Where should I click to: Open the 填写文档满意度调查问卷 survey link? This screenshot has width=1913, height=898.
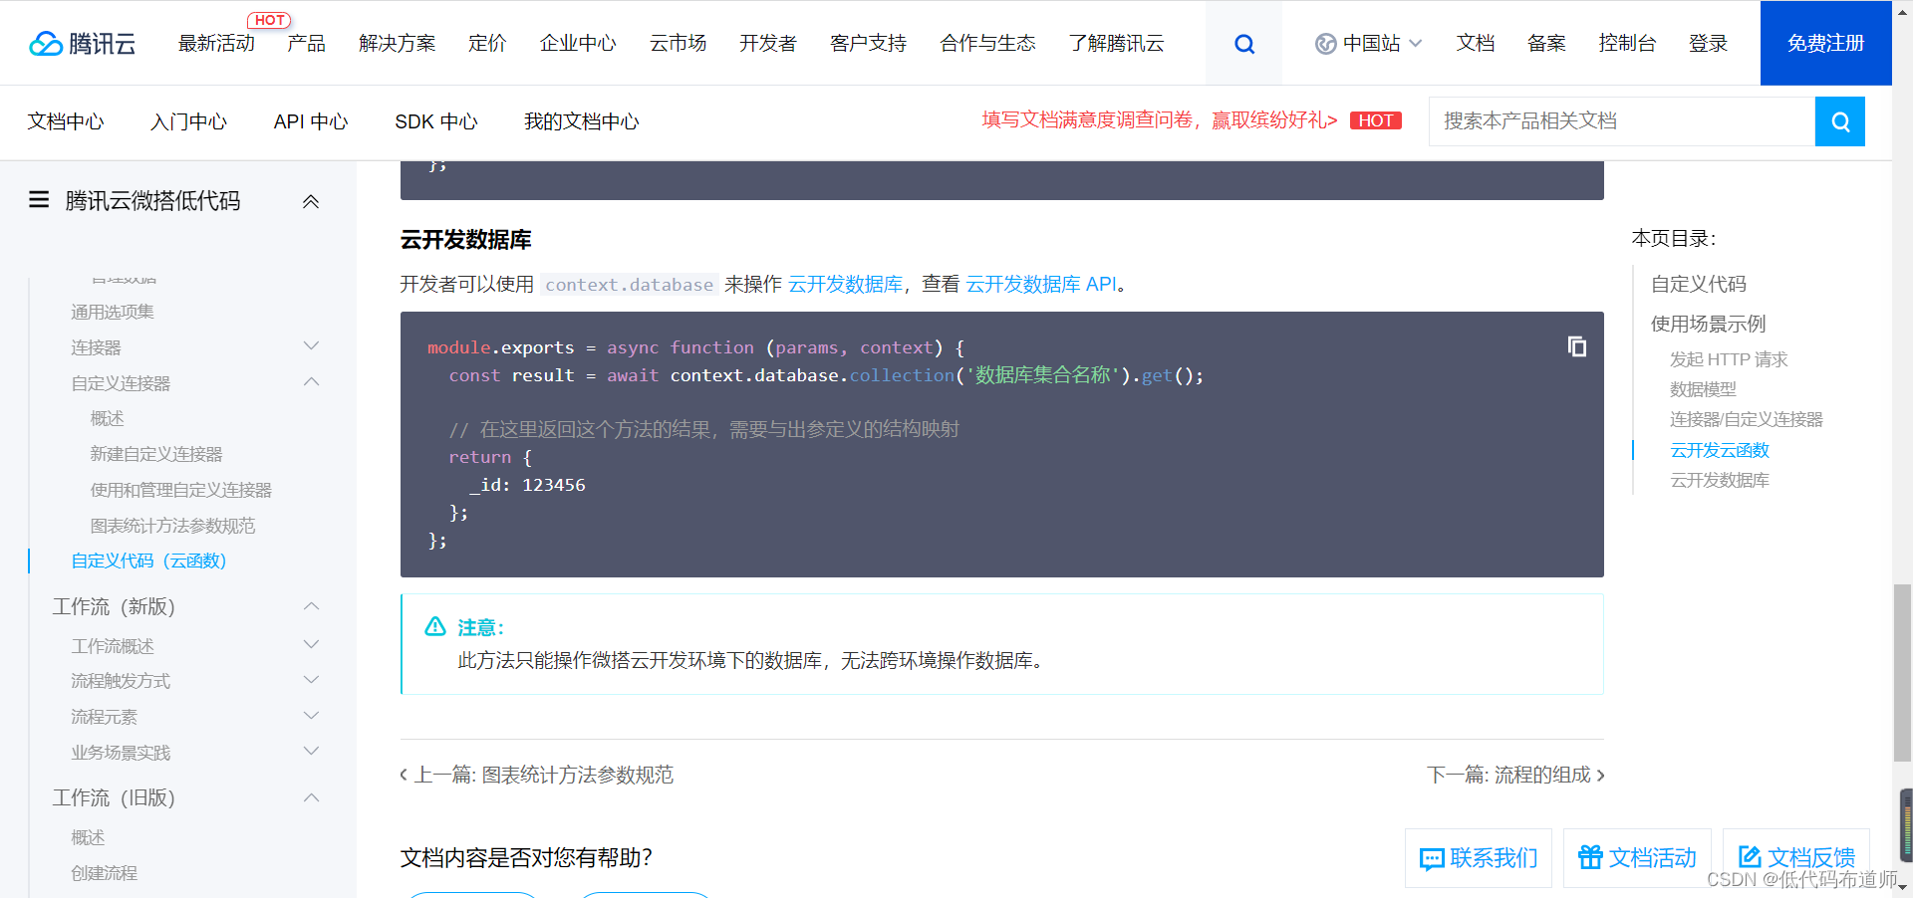tap(1160, 120)
